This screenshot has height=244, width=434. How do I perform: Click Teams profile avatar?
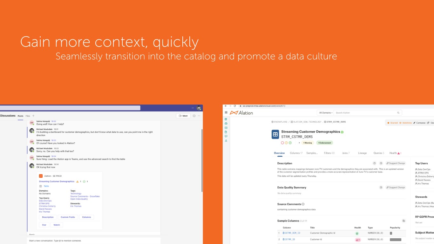pyautogui.click(x=199, y=108)
